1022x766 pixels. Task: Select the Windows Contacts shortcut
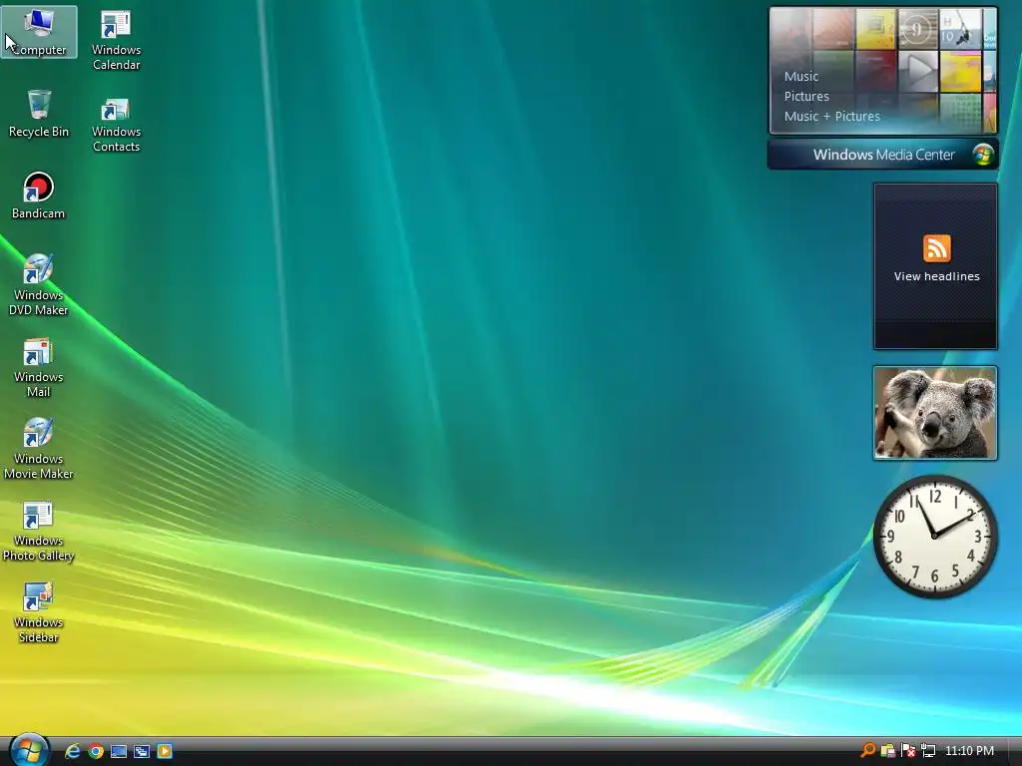point(116,125)
